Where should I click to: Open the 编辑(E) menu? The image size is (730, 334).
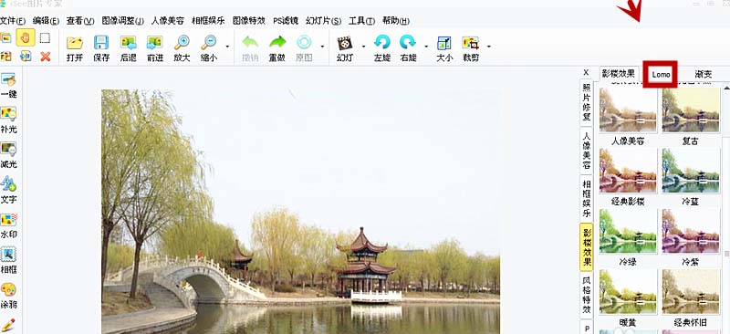tap(46, 21)
